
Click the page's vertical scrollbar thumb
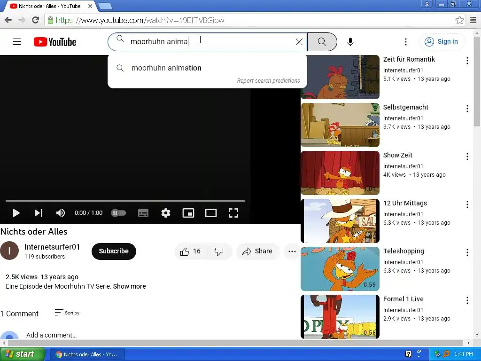tap(477, 81)
